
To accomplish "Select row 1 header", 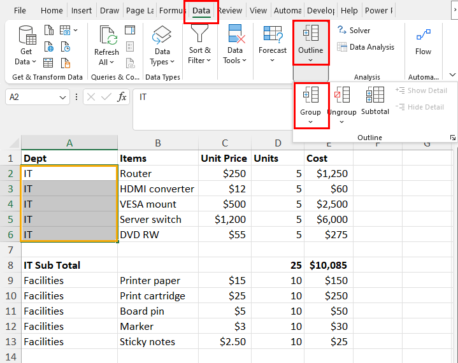I will point(11,159).
